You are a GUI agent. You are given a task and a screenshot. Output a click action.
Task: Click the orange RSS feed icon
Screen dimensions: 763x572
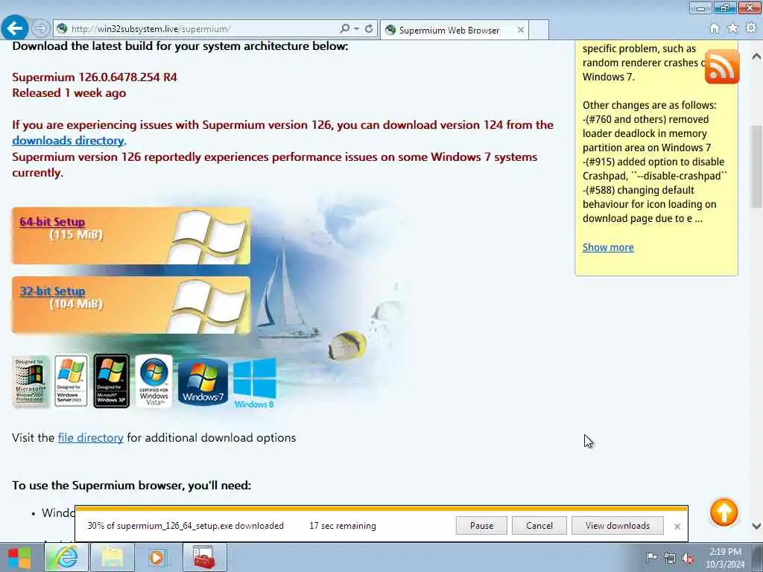721,66
